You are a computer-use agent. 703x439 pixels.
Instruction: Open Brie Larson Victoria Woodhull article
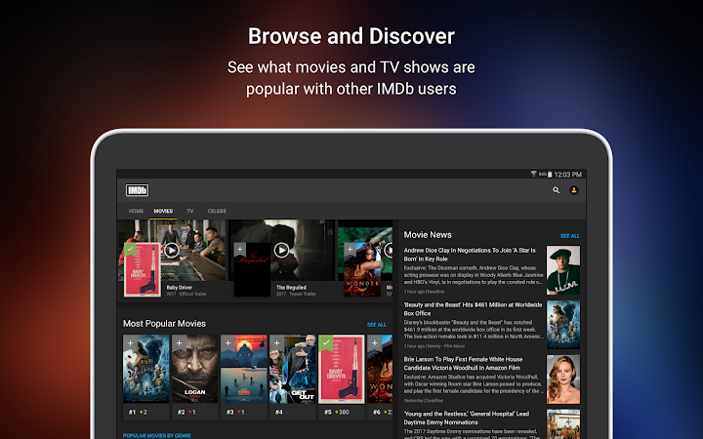463,363
